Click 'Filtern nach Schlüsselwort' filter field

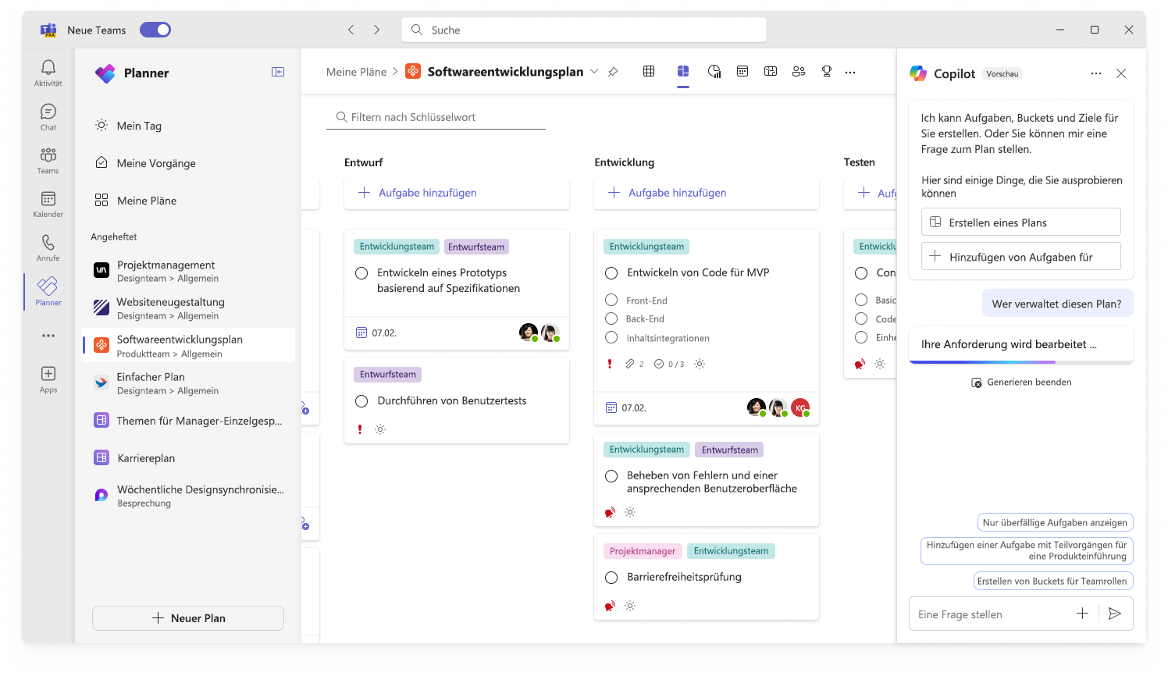tap(436, 117)
